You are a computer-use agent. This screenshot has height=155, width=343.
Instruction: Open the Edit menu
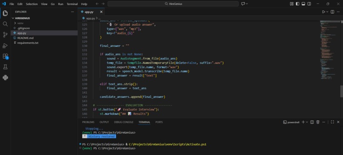click(x=20, y=4)
